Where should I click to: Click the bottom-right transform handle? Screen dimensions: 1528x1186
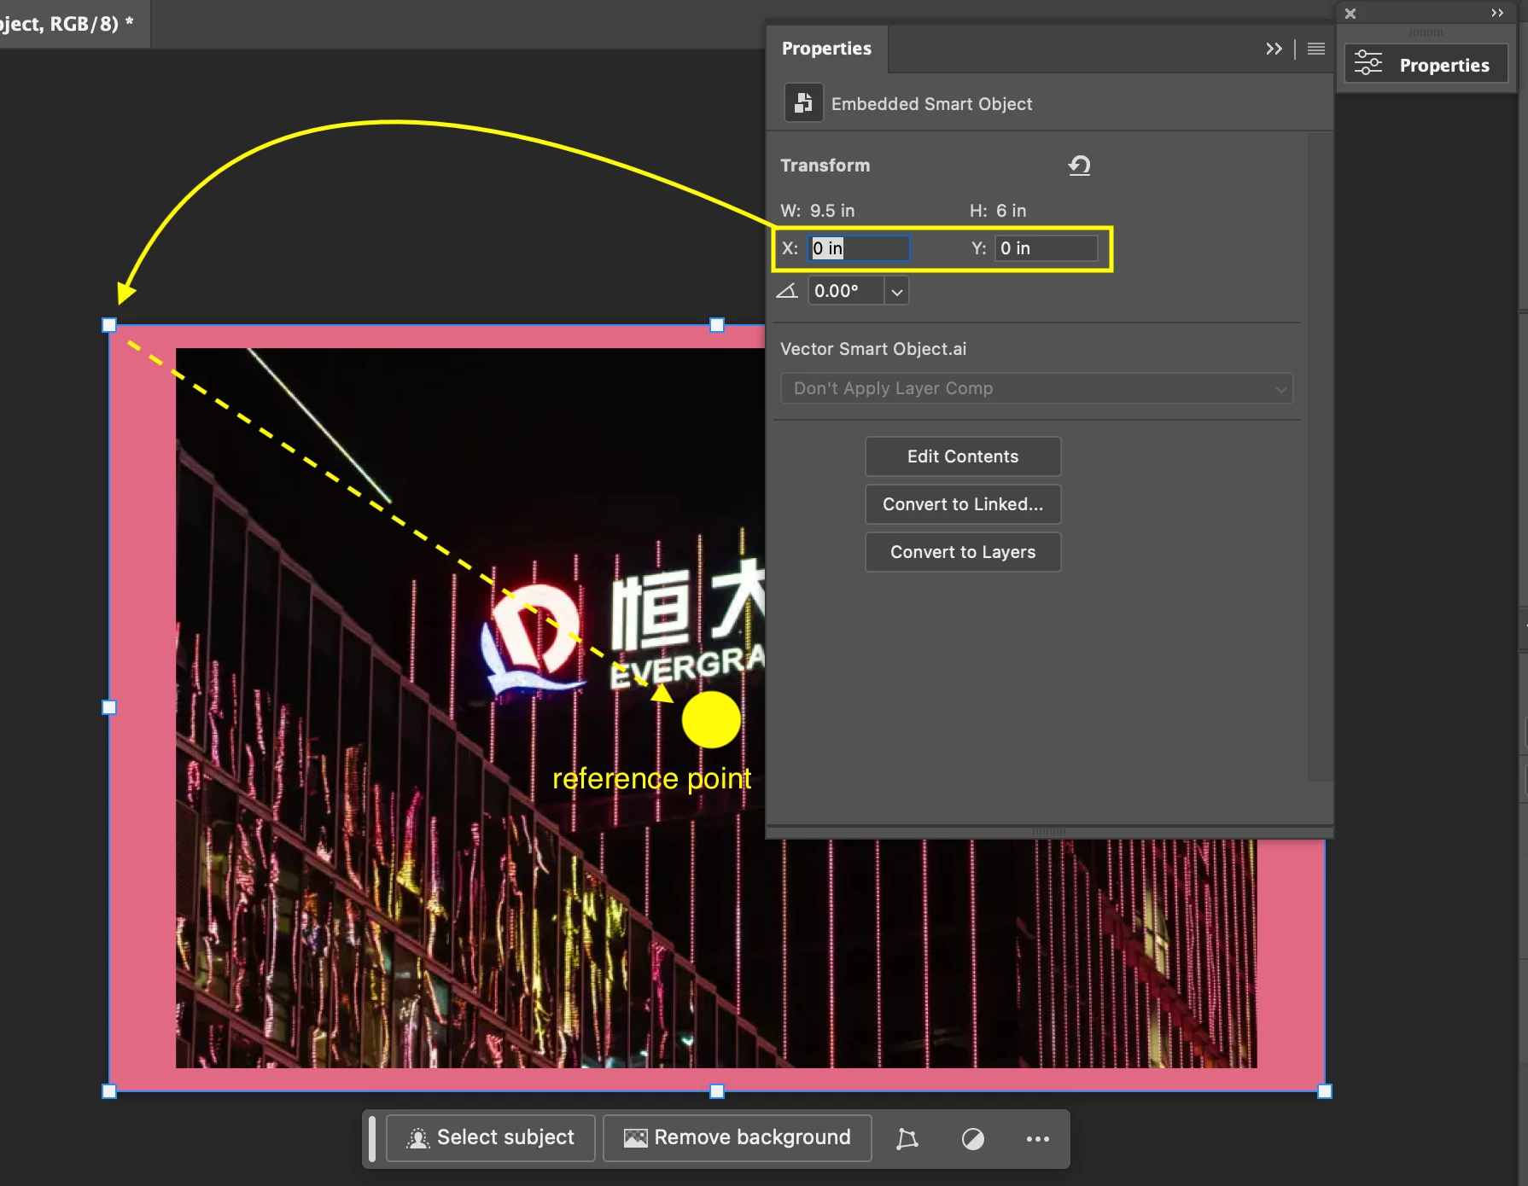[x=1325, y=1091]
